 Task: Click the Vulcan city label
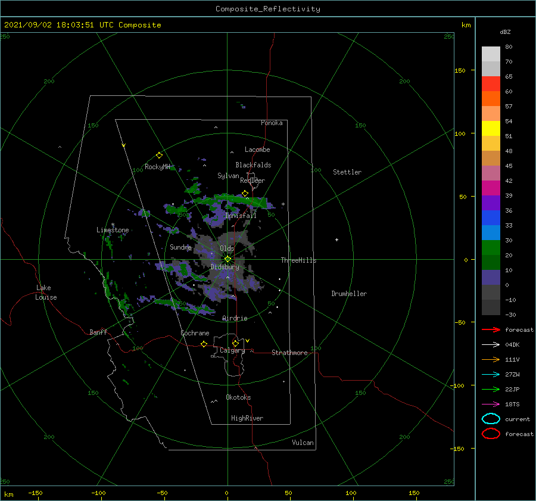coord(303,443)
